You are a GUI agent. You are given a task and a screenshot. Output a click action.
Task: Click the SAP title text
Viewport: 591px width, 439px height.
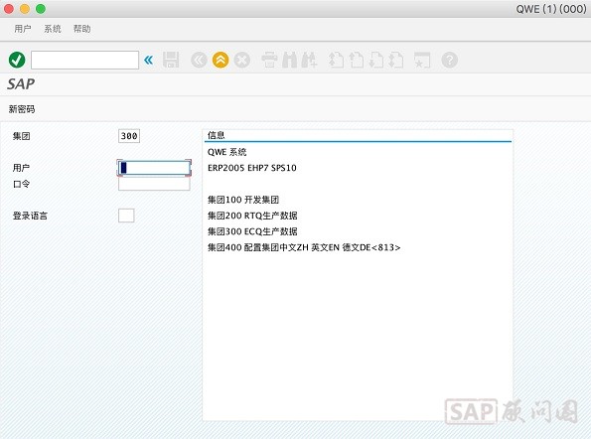tap(21, 84)
